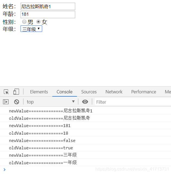Select the 女 radio button
Screen dimensions: 171x174
(x=38, y=22)
